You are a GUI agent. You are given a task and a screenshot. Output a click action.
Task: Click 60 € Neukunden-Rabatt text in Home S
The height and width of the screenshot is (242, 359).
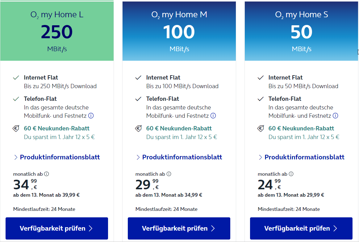point(301,129)
